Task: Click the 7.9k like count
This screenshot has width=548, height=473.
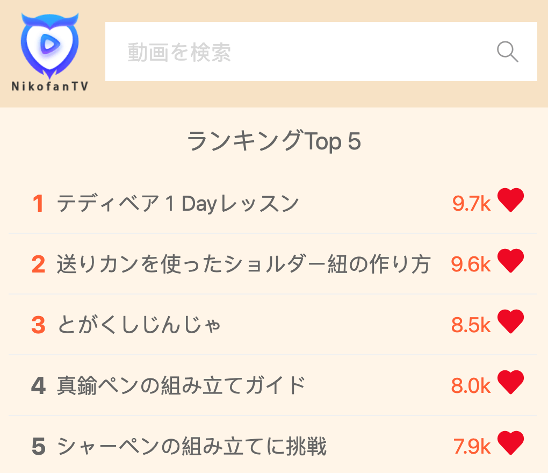Action: [472, 447]
